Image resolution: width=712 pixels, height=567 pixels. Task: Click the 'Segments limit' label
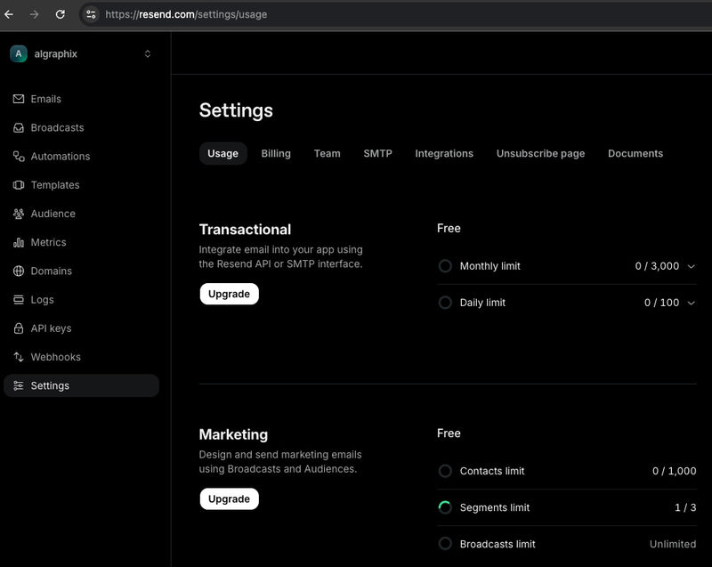click(x=495, y=507)
